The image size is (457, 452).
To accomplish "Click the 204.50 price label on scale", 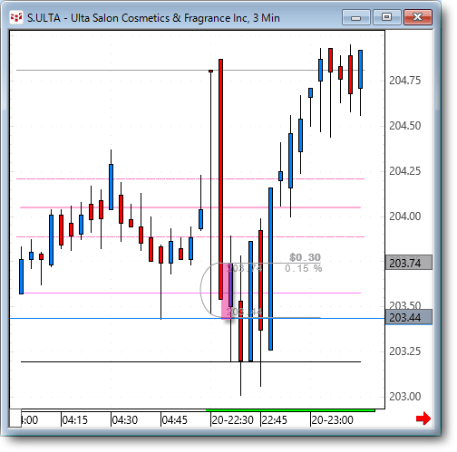I will tap(404, 126).
